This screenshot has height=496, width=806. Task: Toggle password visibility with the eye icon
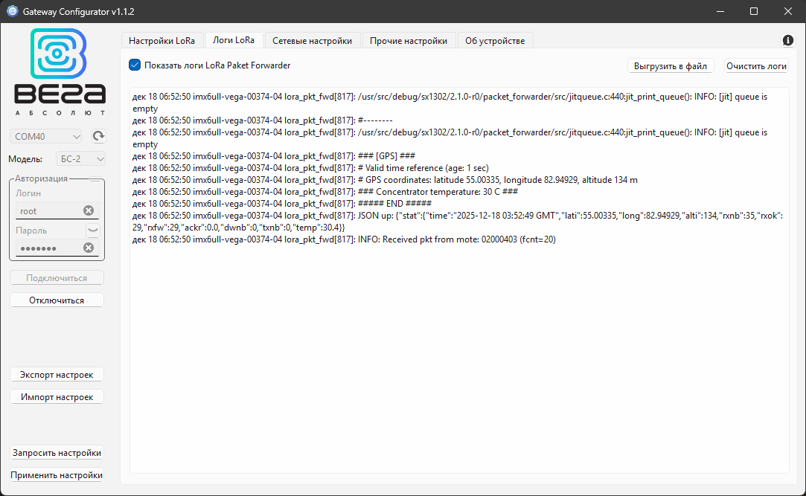[95, 230]
